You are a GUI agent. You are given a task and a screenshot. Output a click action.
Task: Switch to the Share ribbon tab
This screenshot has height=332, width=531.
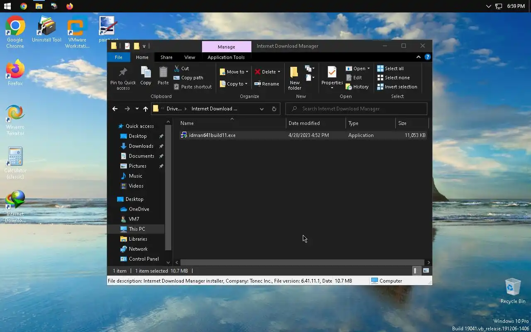tap(166, 57)
